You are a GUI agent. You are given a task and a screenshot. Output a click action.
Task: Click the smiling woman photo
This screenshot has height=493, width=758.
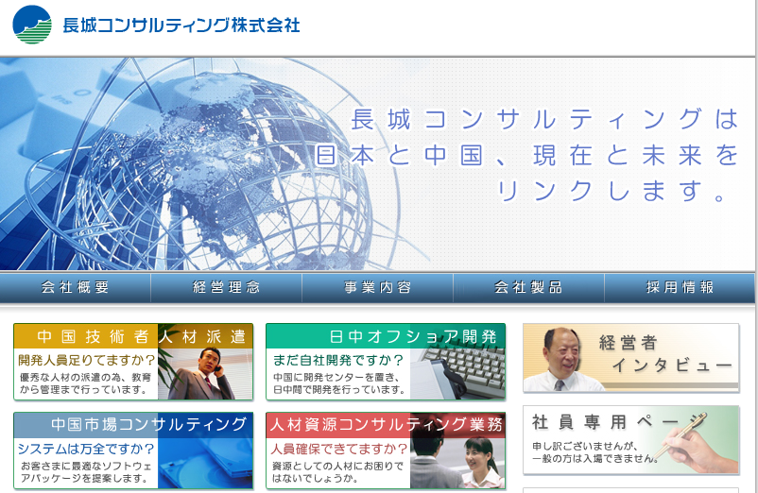(x=478, y=463)
